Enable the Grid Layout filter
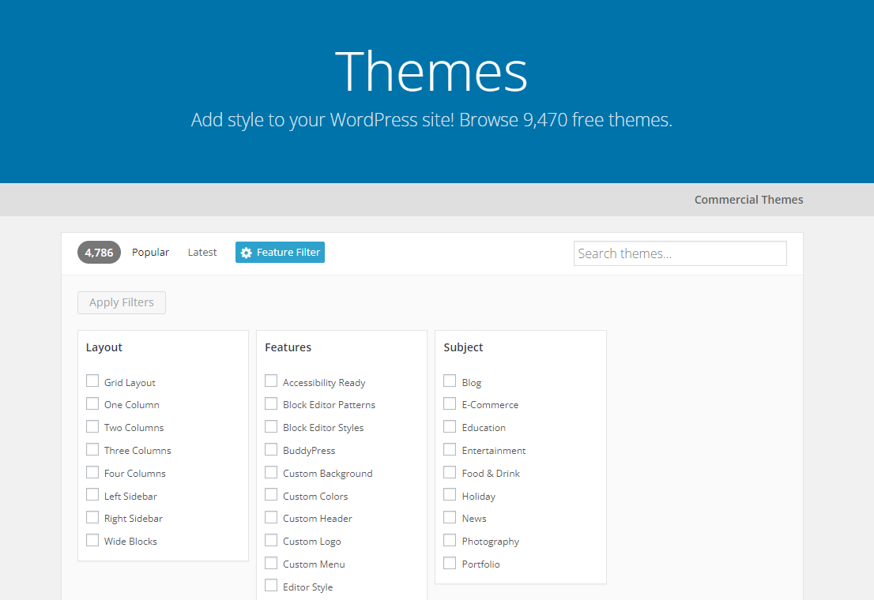874x600 pixels. (92, 381)
